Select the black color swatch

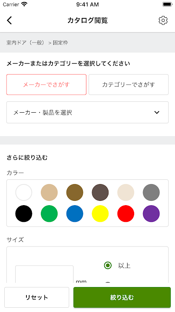pos(24,213)
